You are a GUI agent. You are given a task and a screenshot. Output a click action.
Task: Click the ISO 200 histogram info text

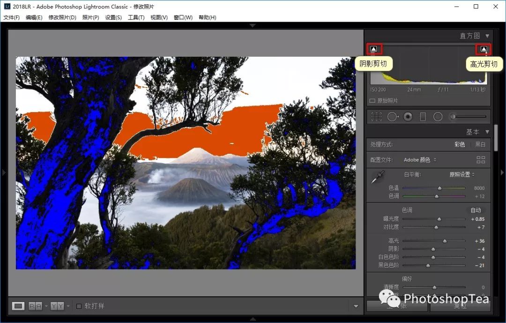(x=378, y=90)
